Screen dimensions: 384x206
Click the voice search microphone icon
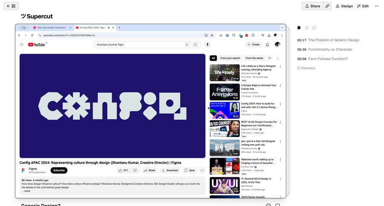point(207,44)
